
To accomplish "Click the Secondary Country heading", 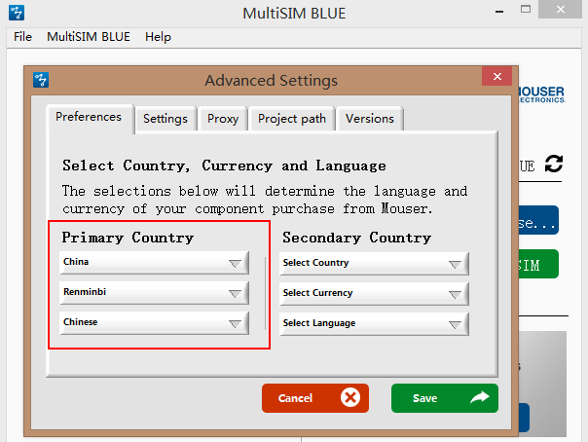I will click(357, 238).
